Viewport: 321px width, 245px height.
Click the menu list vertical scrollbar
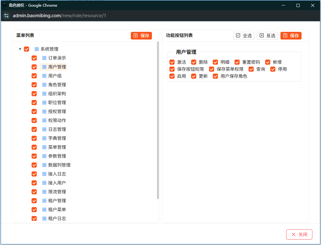(158, 121)
